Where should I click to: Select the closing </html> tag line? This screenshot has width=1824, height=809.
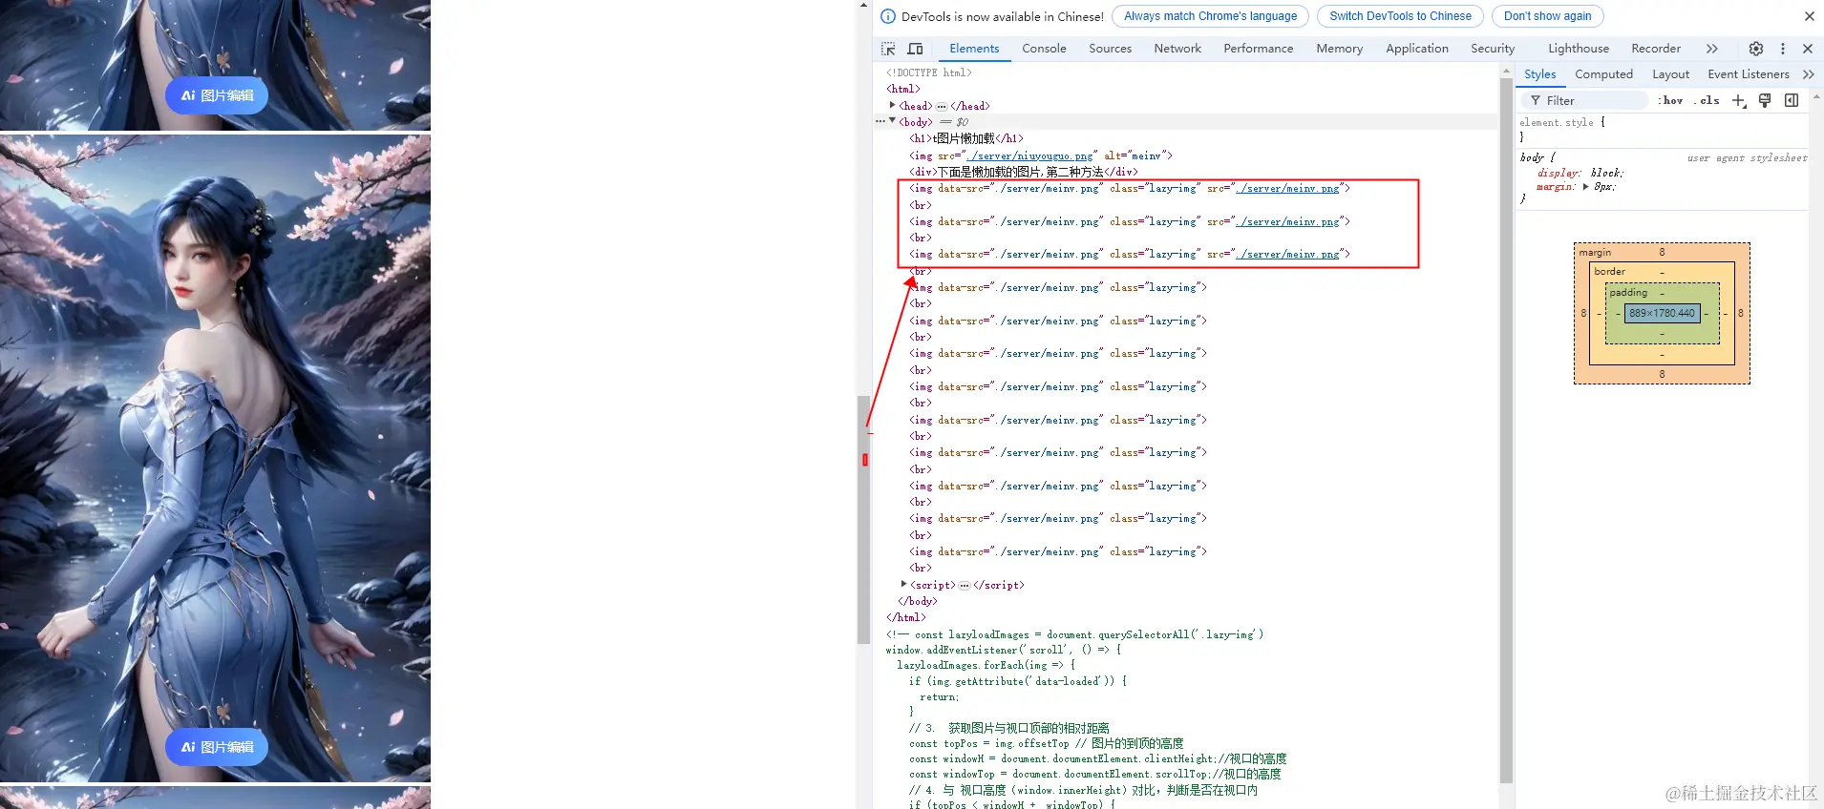tap(906, 618)
